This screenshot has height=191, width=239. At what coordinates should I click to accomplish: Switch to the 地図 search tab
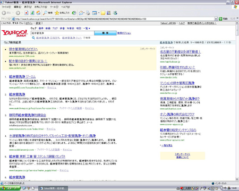(x=79, y=28)
